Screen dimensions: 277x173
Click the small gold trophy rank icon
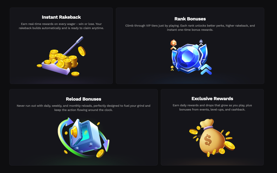tap(172, 67)
